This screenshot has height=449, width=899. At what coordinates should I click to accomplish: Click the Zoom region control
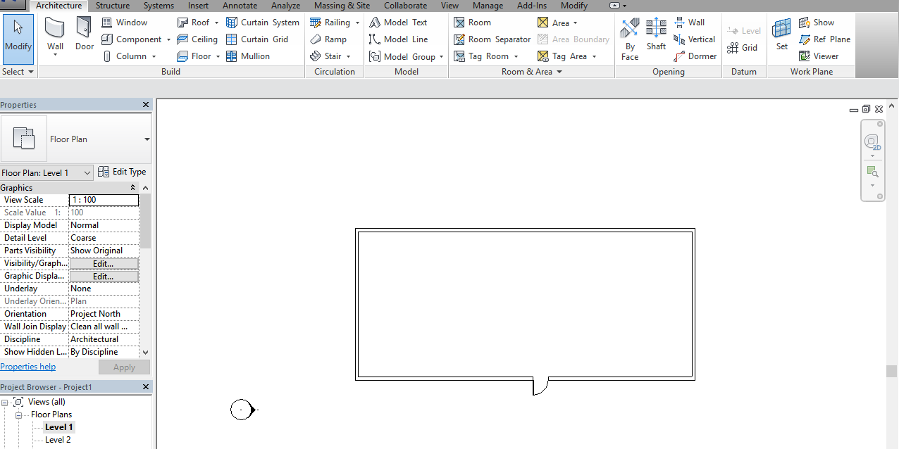click(872, 171)
